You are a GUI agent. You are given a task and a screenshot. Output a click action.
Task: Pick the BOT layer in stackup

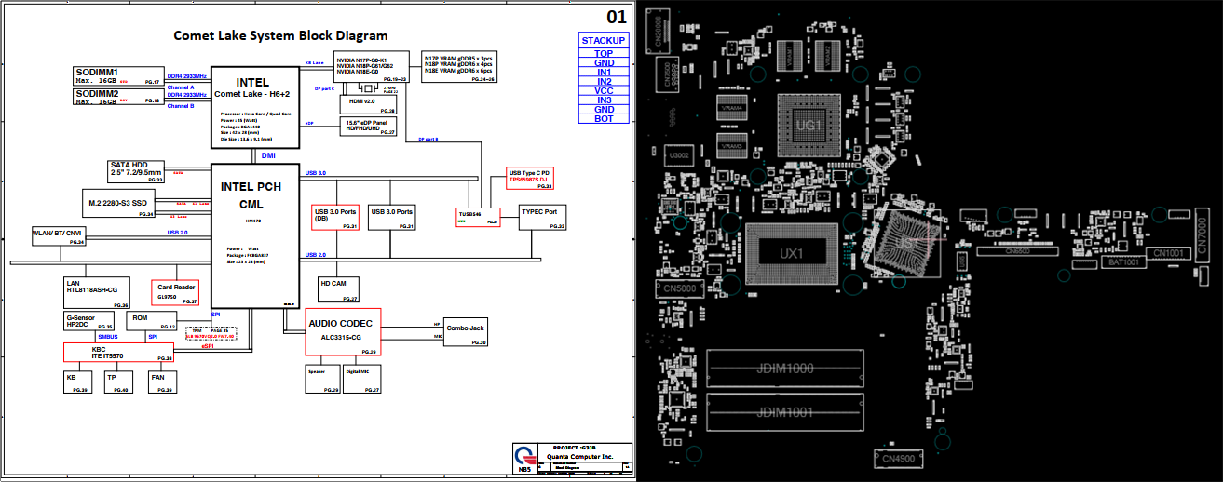(x=604, y=118)
